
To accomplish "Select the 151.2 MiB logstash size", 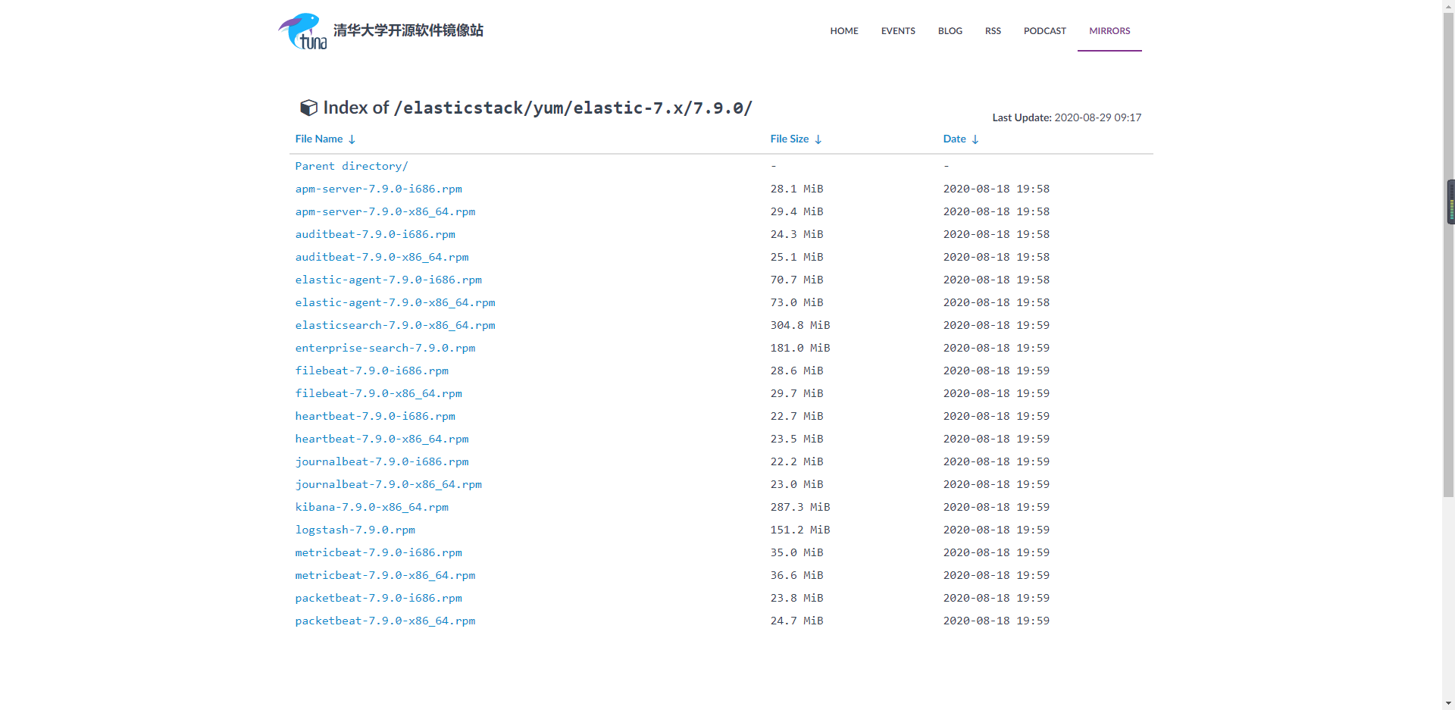I will [800, 530].
